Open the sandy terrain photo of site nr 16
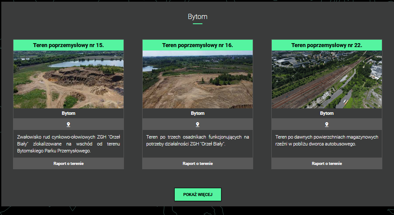394x215 pixels. [x=198, y=79]
